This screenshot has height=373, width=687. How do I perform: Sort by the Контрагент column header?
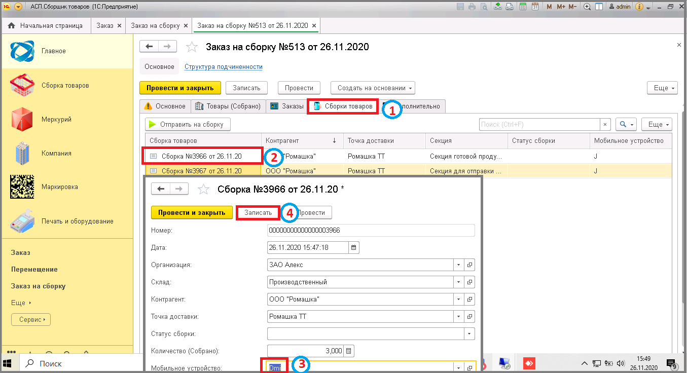(x=302, y=140)
